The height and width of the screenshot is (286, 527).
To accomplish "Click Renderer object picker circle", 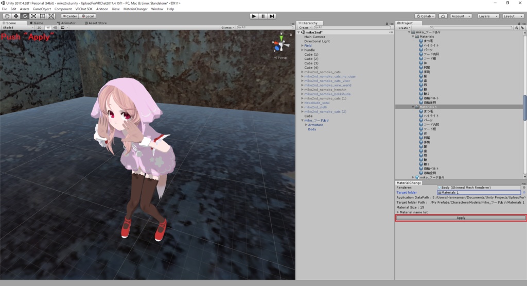I will pos(524,188).
